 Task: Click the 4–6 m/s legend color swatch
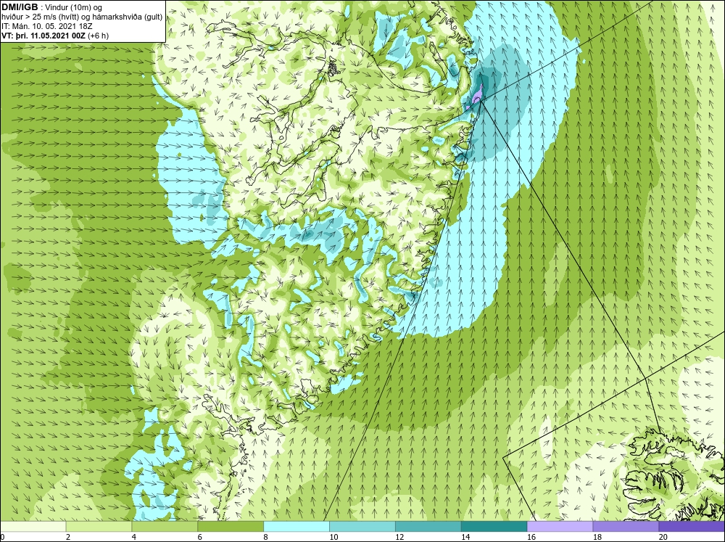tap(165, 526)
